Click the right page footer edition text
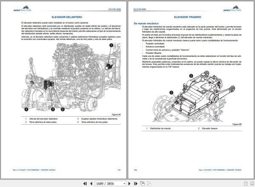 220,170
